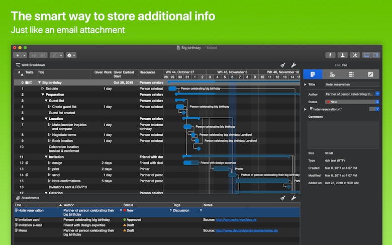Open the dropdown arrow next to link icon
This screenshot has height=245, width=392.
point(61,55)
